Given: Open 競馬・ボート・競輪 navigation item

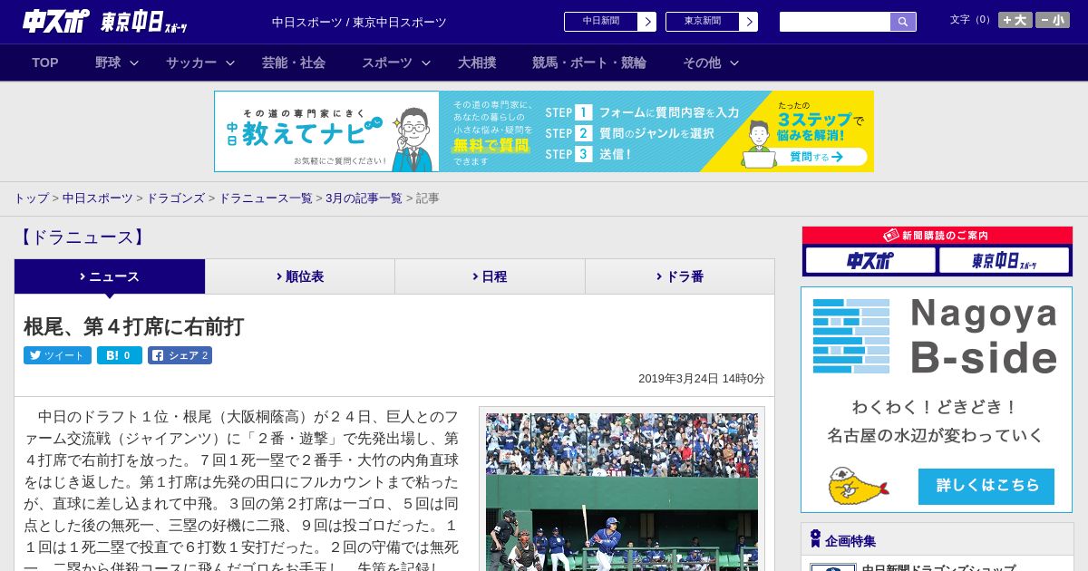Looking at the screenshot, I should pyautogui.click(x=589, y=63).
